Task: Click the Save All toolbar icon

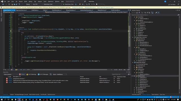Action: pyautogui.click(x=16, y=4)
